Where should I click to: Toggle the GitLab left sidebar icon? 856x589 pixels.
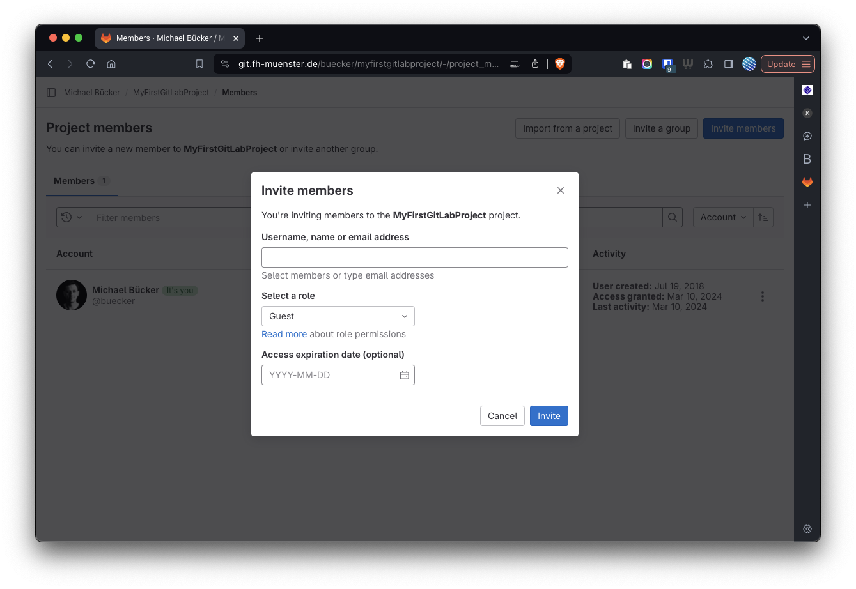pos(51,93)
